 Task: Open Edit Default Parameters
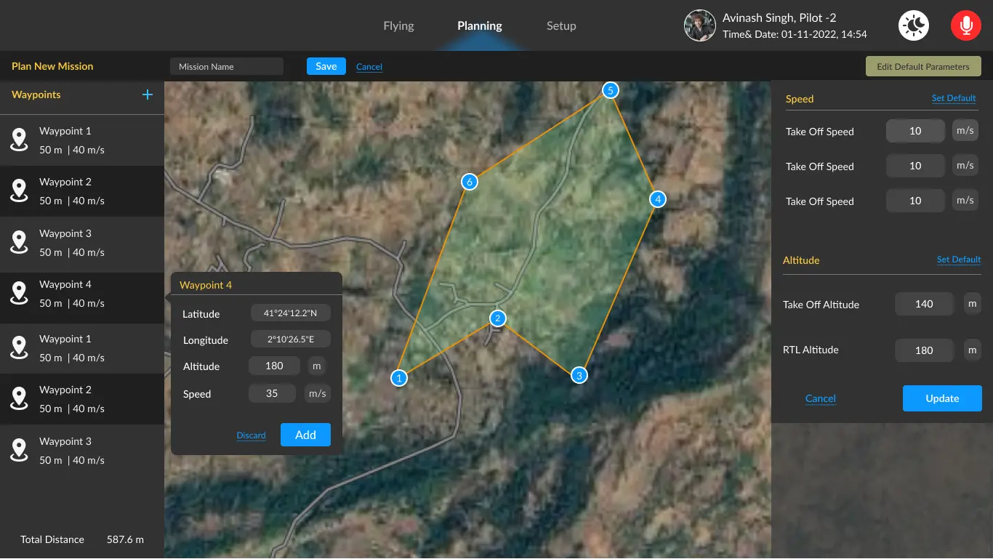923,66
